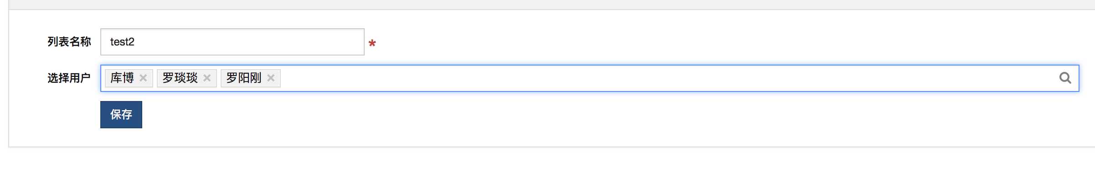Click blank area below the form panel
This screenshot has height=182, width=1095.
tap(547, 166)
